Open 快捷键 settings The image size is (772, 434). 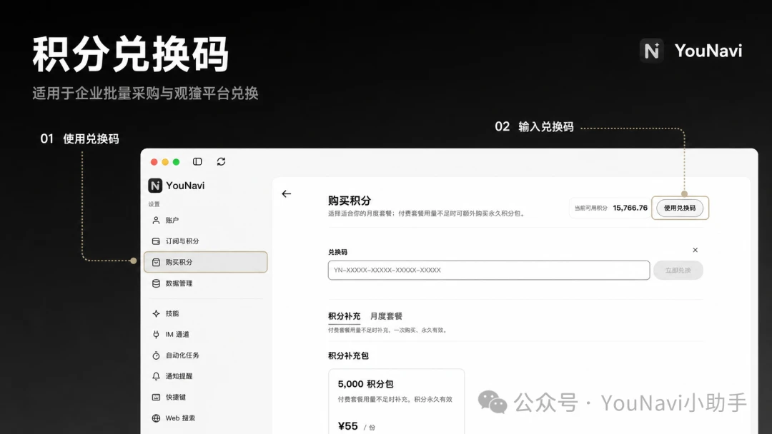tap(205, 397)
